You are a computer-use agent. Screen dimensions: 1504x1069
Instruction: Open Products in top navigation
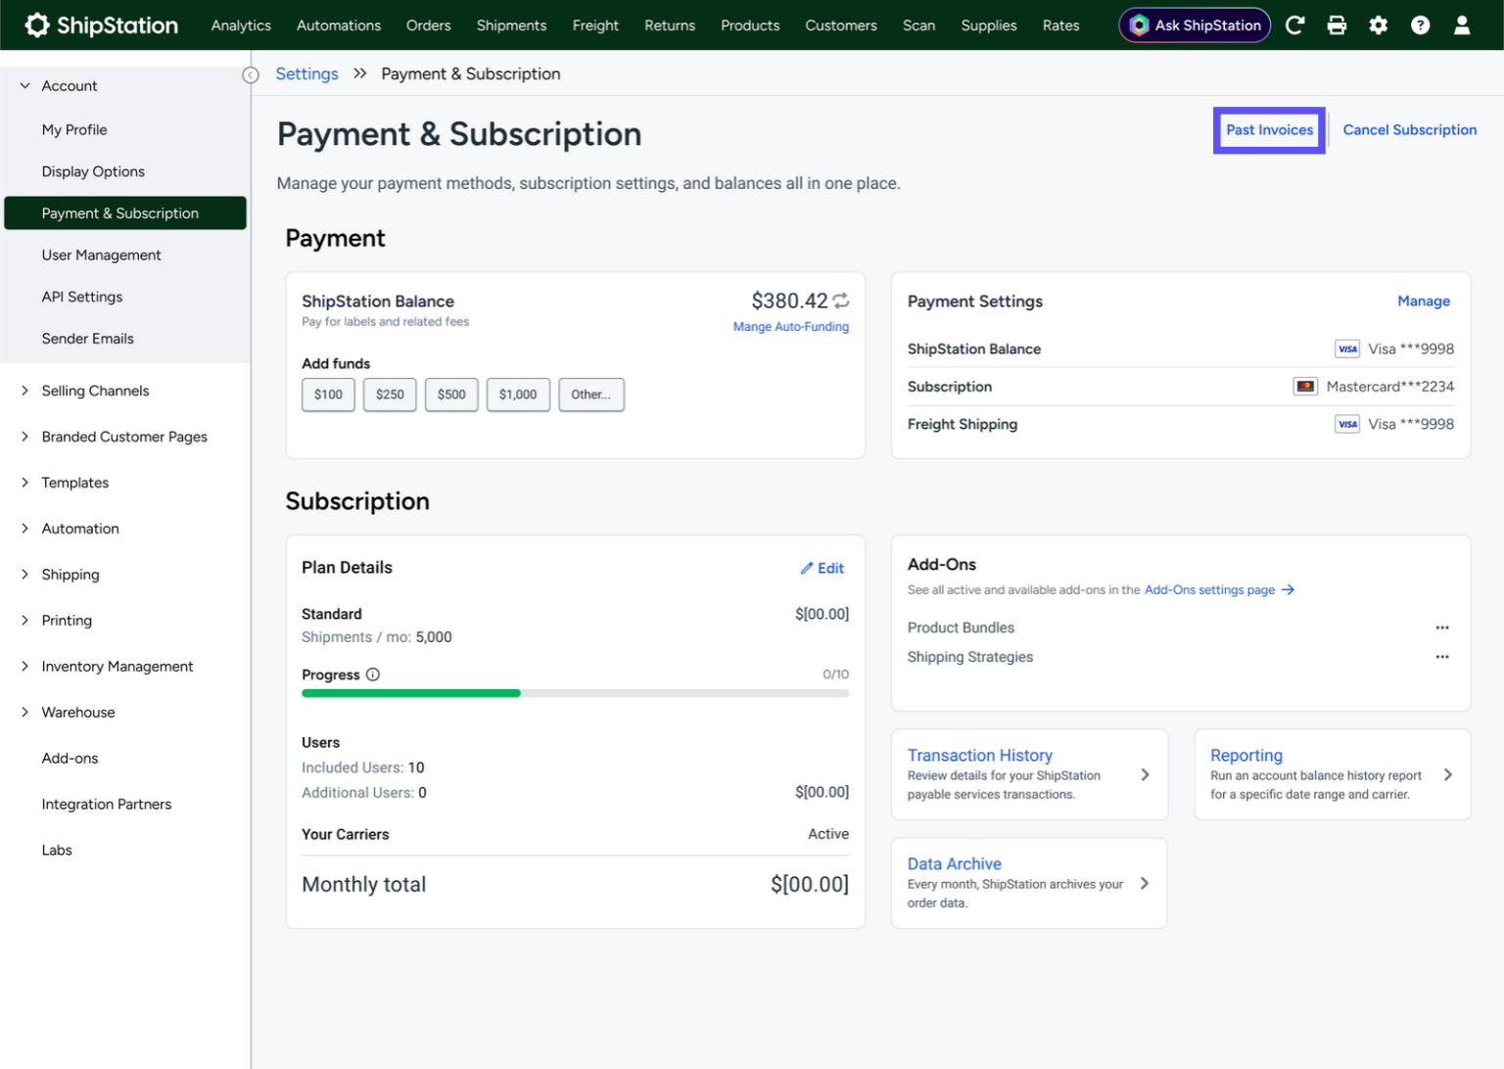coord(750,25)
